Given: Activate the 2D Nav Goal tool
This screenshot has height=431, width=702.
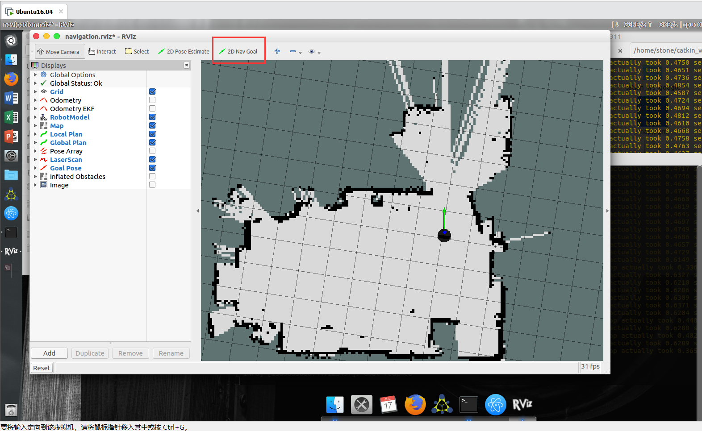Looking at the screenshot, I should click(x=238, y=52).
